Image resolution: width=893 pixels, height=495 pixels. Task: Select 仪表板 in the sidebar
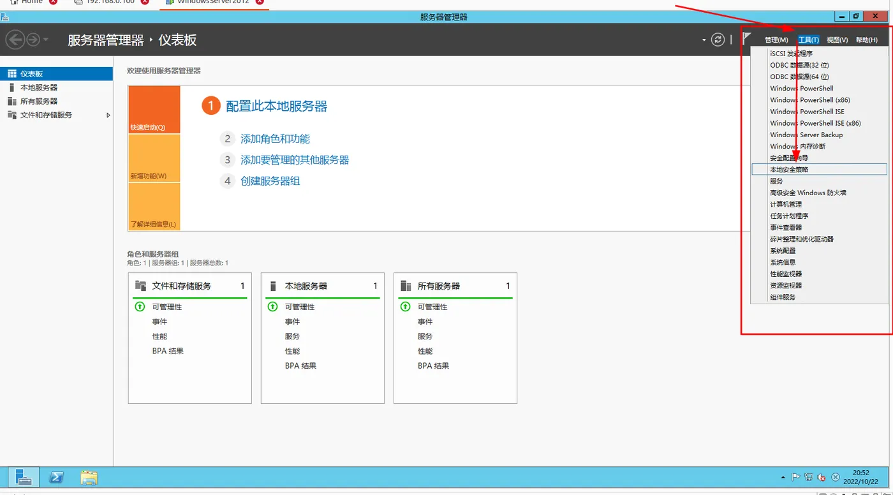57,74
